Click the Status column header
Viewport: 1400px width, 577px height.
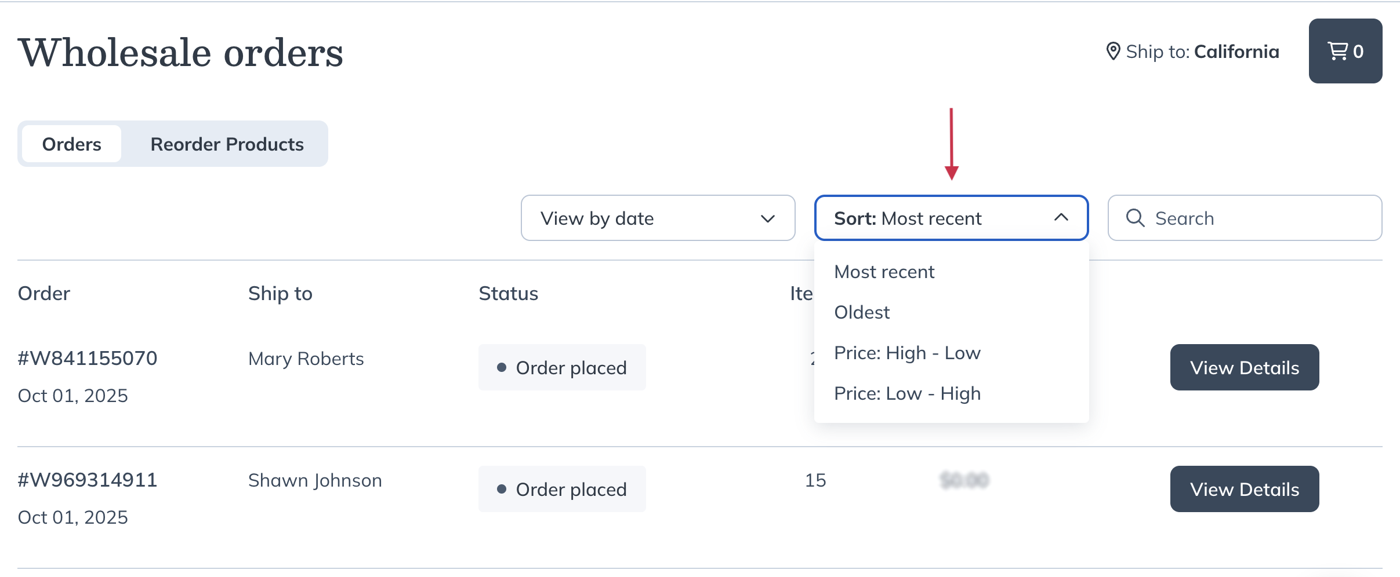coord(508,293)
